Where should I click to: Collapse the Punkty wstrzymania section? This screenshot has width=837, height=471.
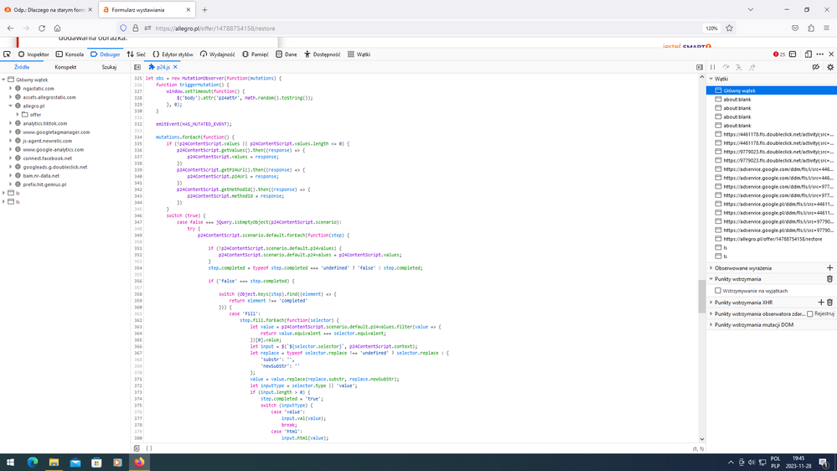711,279
